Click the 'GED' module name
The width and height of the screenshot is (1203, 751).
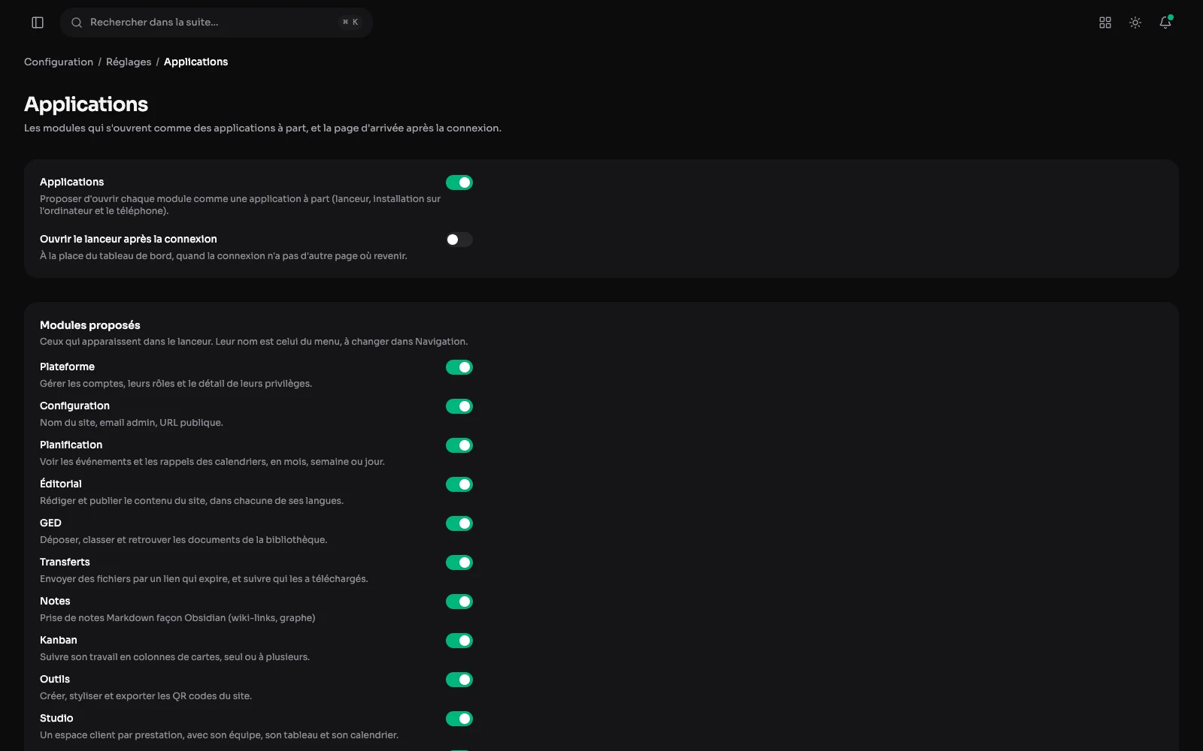50,523
